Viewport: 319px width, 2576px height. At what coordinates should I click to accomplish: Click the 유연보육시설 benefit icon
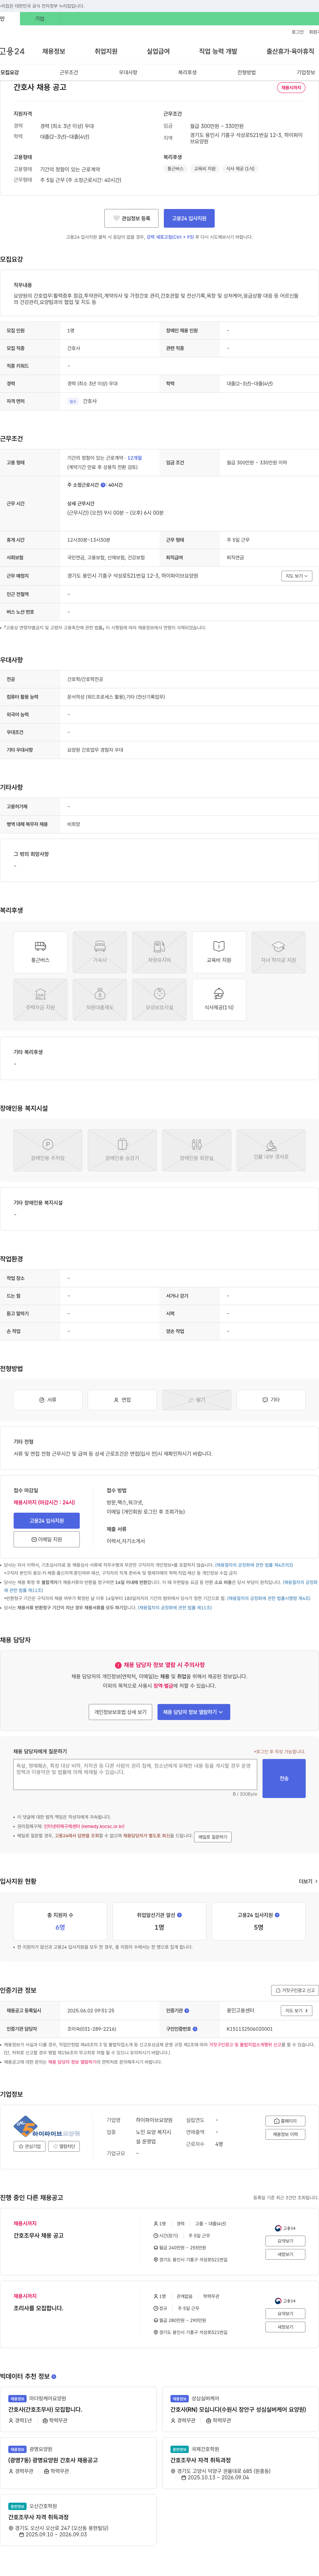tap(159, 999)
